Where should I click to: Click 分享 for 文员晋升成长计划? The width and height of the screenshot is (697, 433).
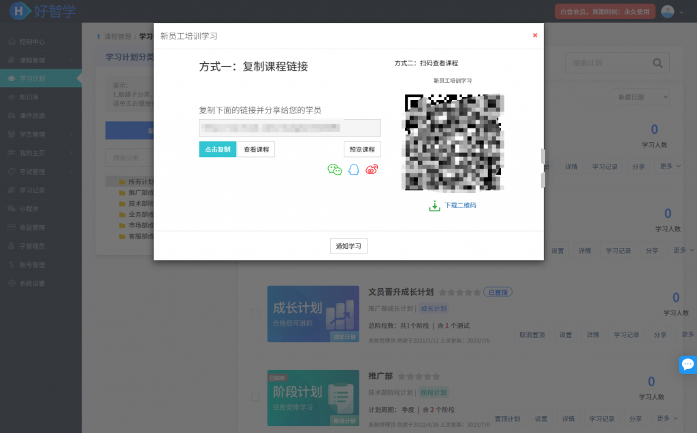[x=660, y=335]
